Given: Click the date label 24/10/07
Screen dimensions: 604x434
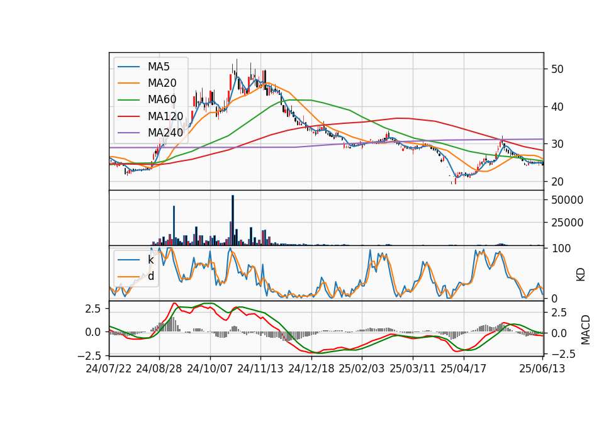Looking at the screenshot, I should pos(210,369).
